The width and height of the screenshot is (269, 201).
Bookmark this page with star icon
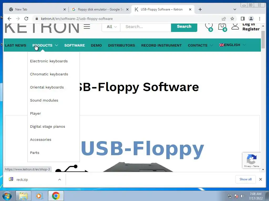pyautogui.click(x=232, y=19)
